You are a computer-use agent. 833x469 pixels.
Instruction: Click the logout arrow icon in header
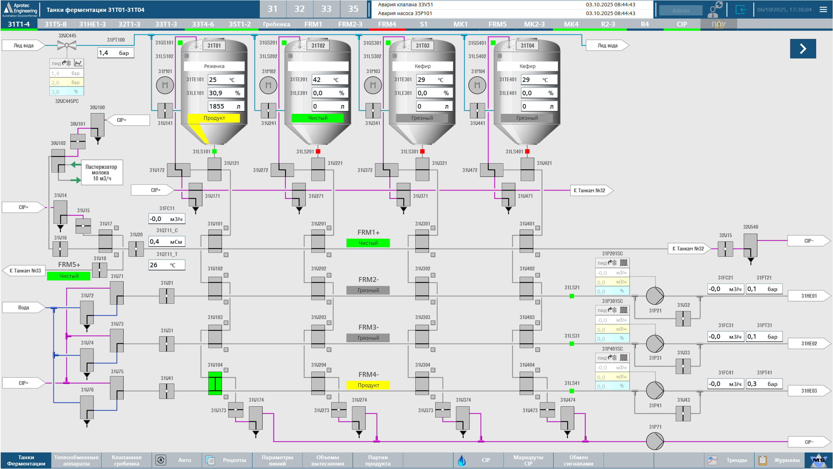741,10
